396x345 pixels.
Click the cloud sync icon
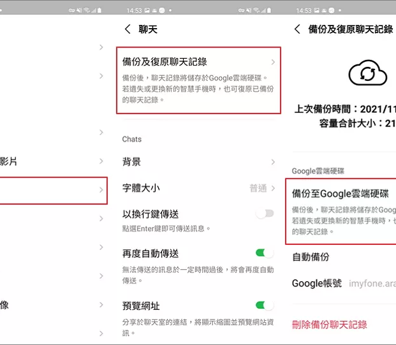pos(367,73)
